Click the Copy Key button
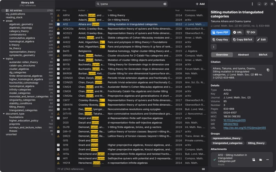Viewport: 276px width, 172px height. coord(220,40)
